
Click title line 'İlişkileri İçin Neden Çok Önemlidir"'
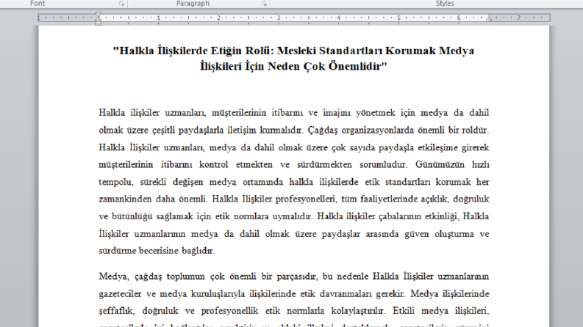(x=293, y=67)
